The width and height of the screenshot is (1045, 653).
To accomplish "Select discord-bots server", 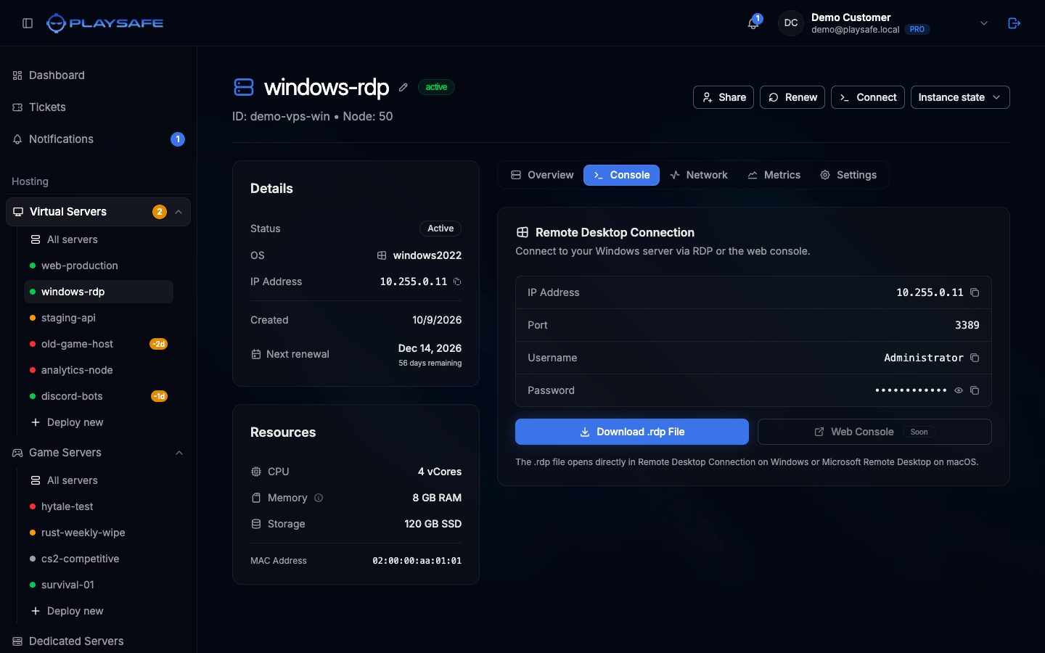I will [x=99, y=396].
